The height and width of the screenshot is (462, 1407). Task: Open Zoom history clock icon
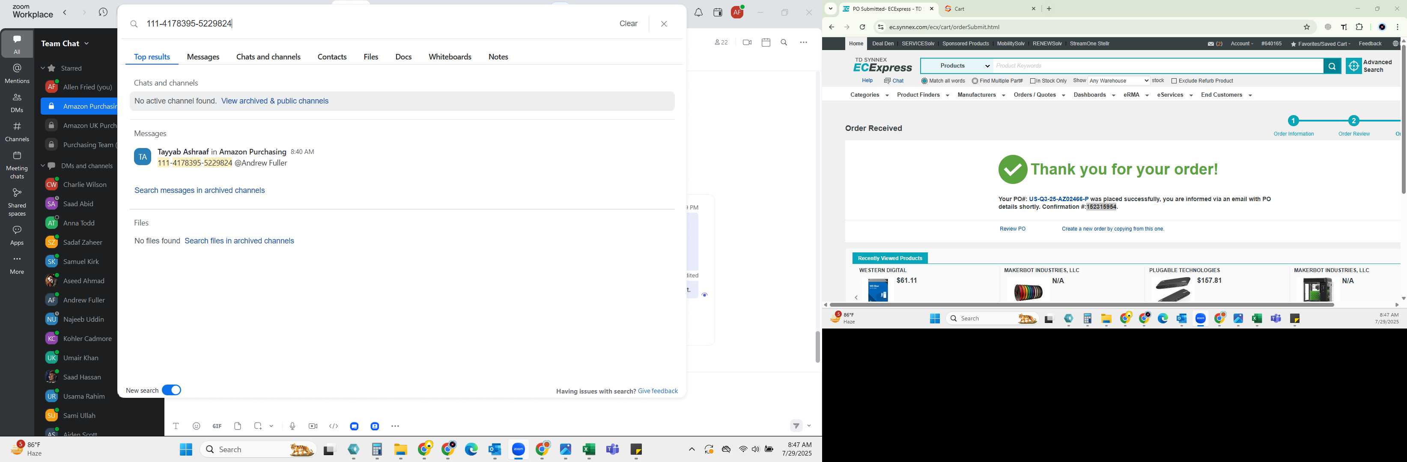(103, 12)
